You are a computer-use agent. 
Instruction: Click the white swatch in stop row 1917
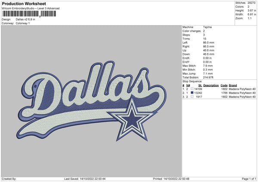pyautogui.click(x=192, y=97)
